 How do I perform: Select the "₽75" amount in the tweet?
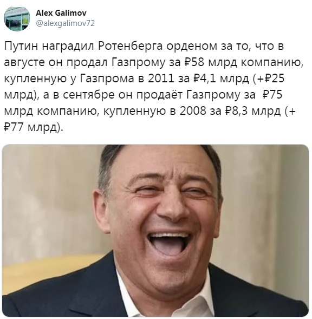pyautogui.click(x=272, y=95)
